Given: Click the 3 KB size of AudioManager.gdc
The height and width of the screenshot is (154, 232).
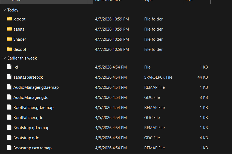Looking at the screenshot, I should coord(204,97).
